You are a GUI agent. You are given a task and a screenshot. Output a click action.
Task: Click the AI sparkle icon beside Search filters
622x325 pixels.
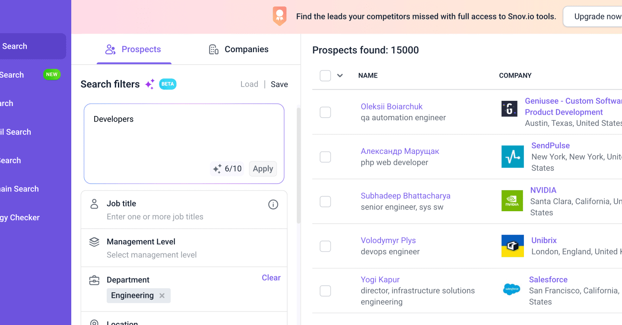[150, 84]
